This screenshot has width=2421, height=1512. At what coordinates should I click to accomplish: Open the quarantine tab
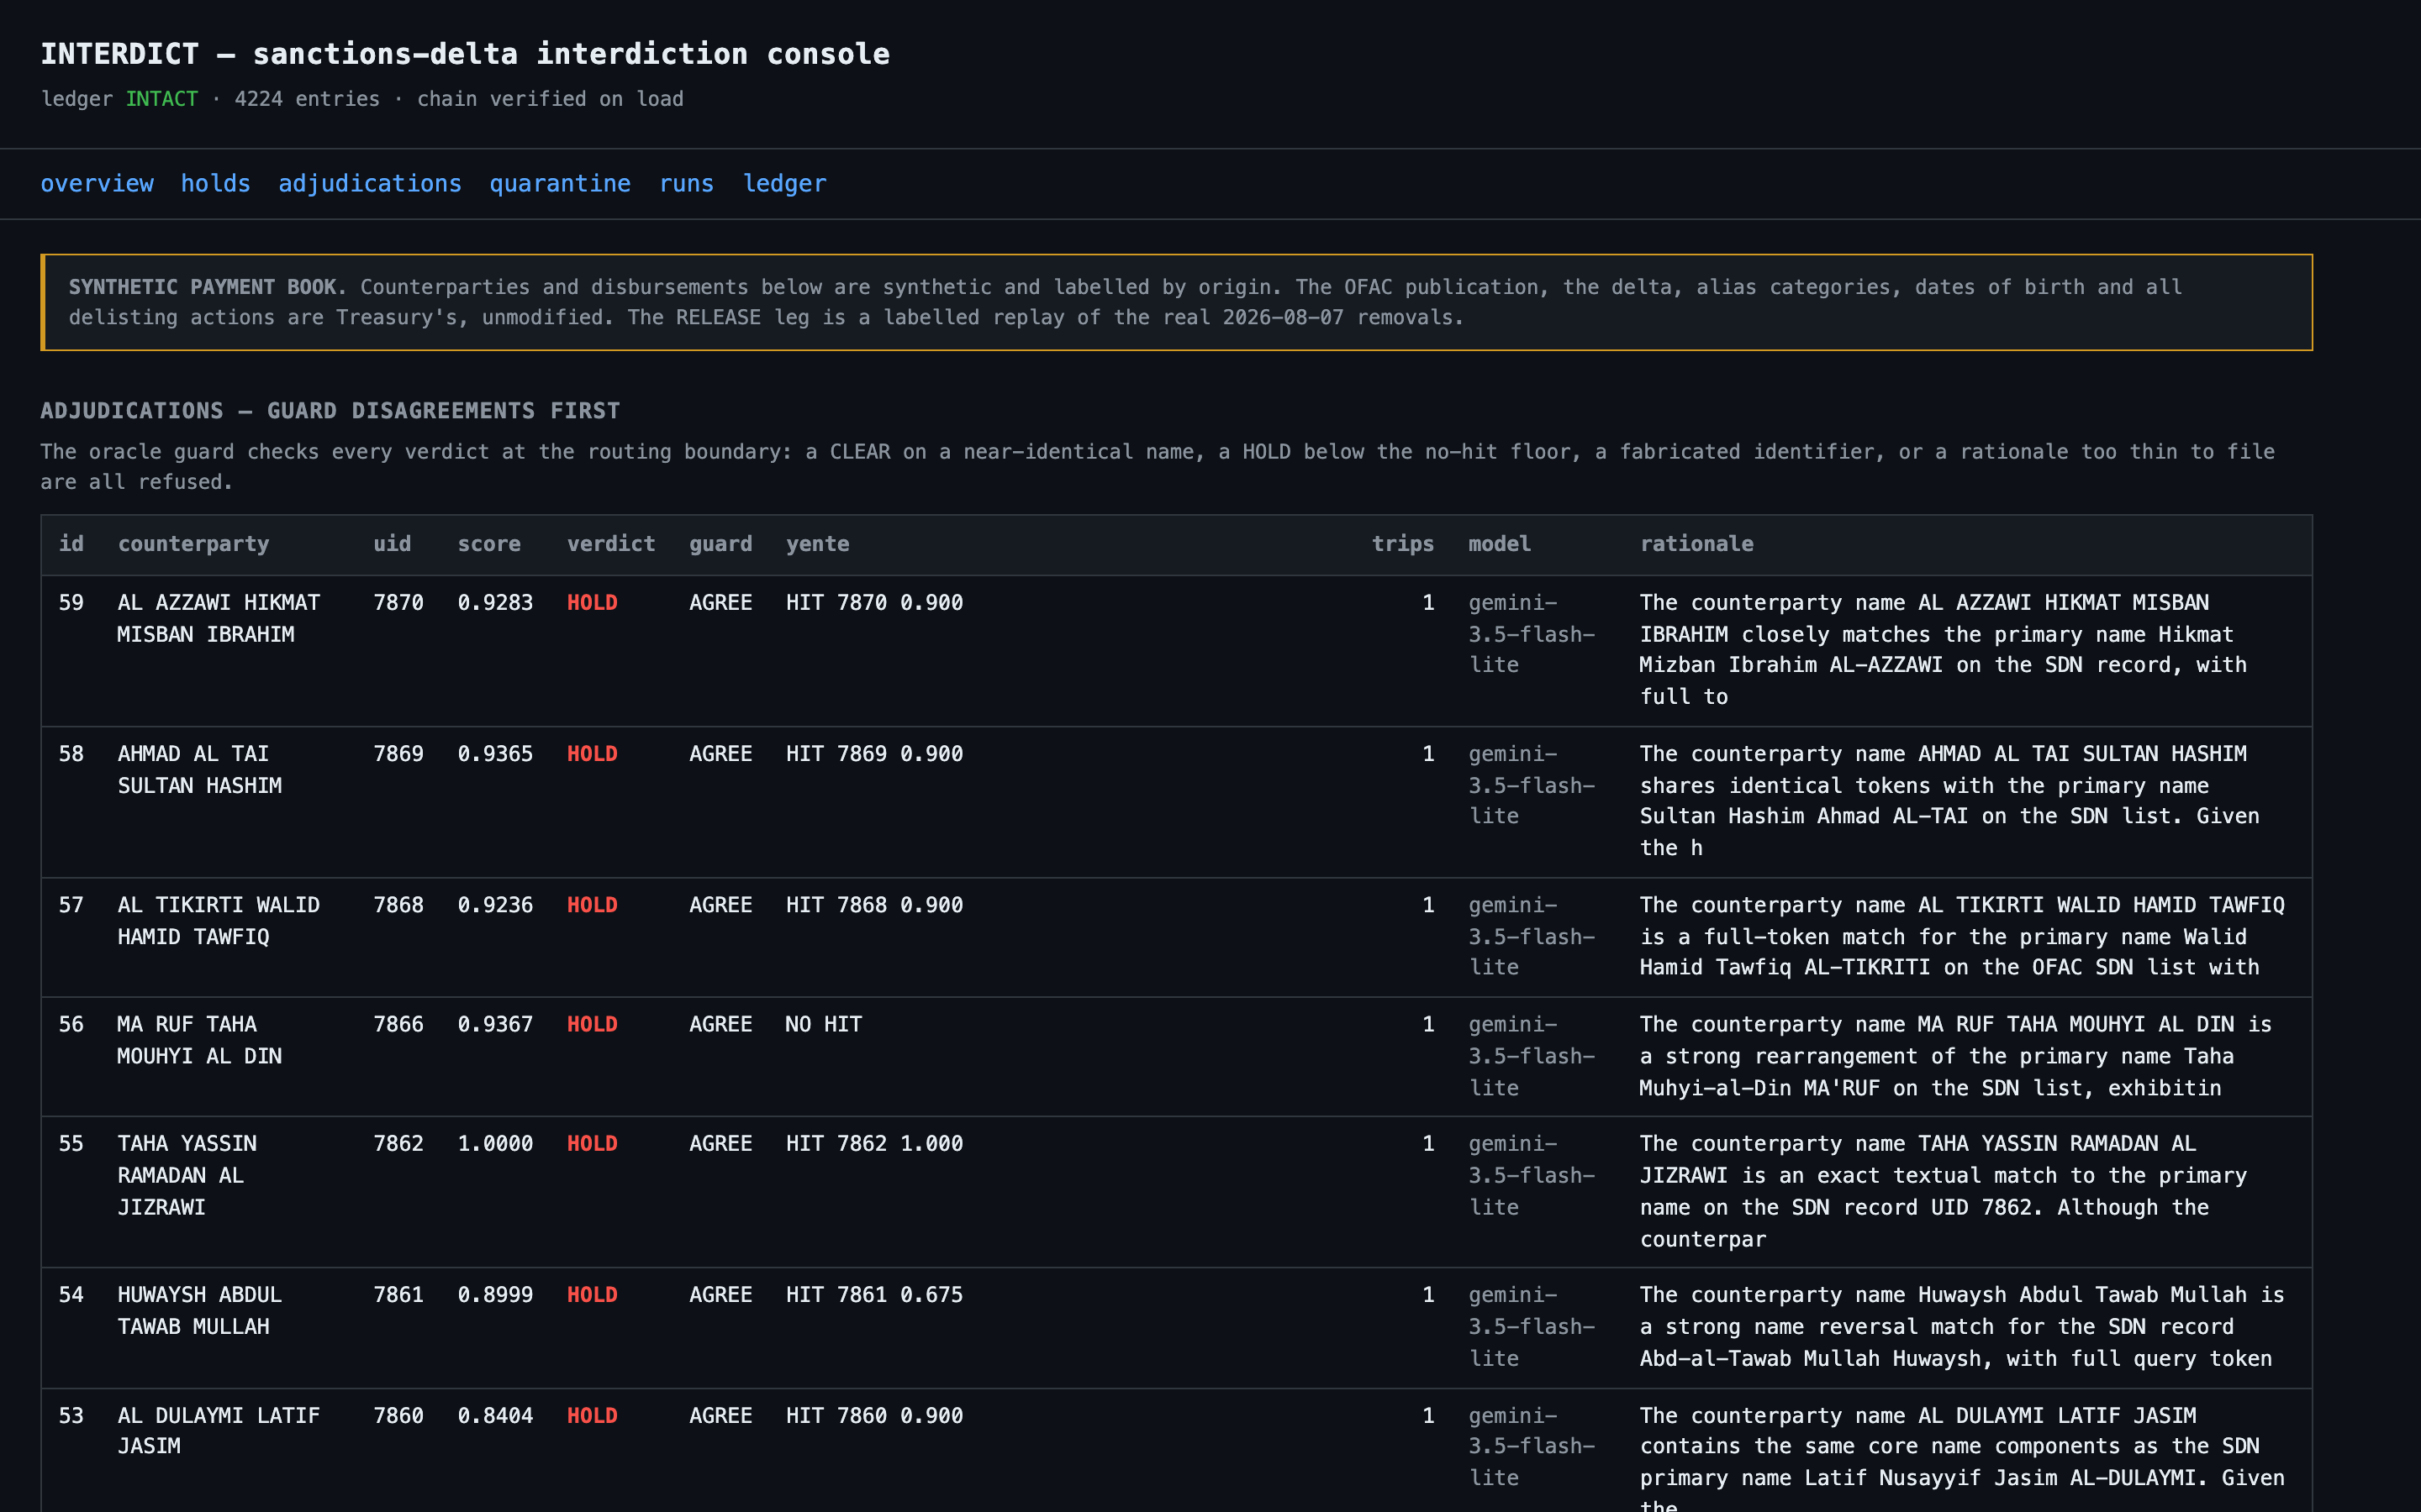pyautogui.click(x=560, y=184)
